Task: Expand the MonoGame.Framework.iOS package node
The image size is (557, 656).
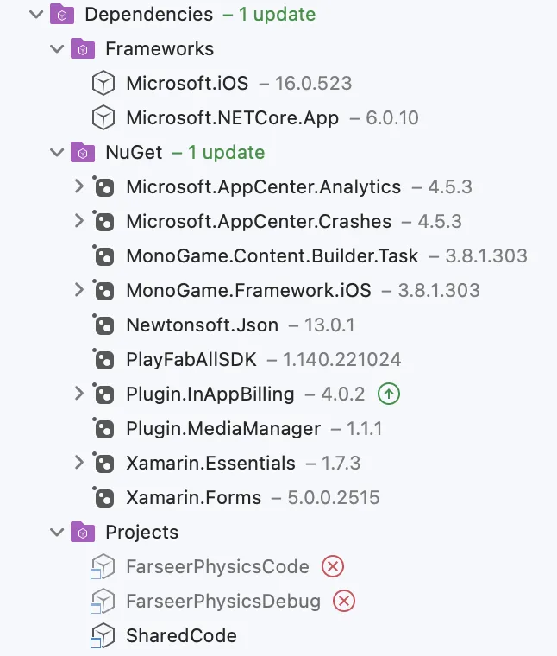Action: (78, 290)
